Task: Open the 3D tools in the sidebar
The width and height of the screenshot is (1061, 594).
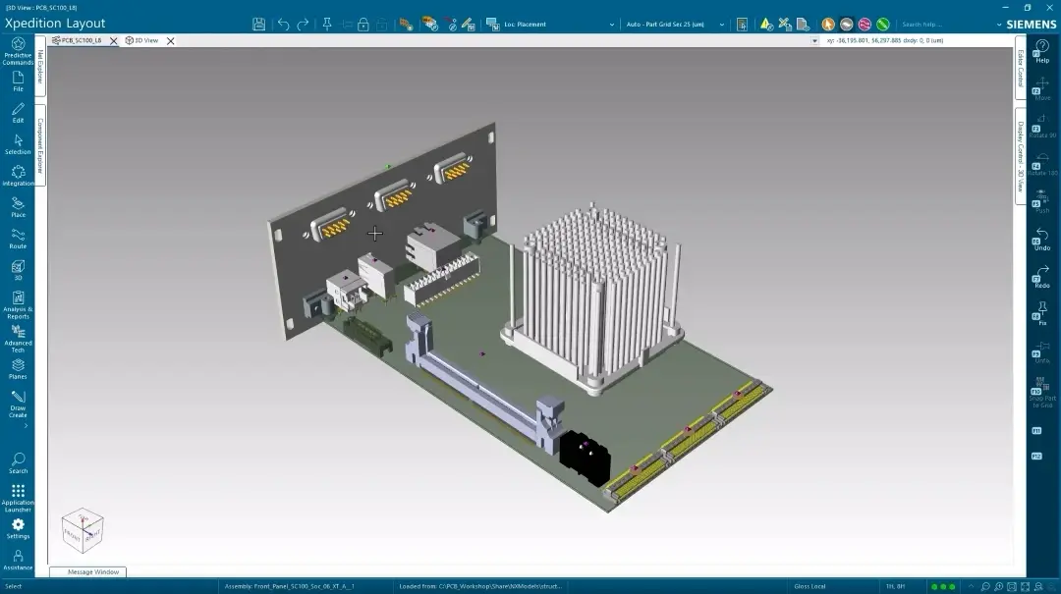Action: [x=18, y=270]
